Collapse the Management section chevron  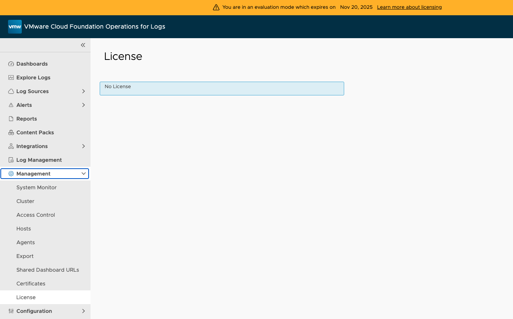pyautogui.click(x=84, y=174)
